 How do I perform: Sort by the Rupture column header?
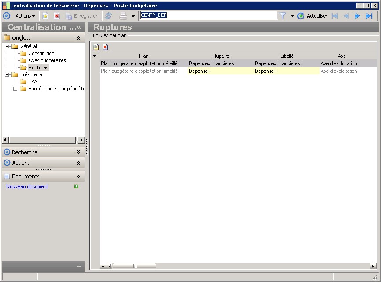coord(221,56)
